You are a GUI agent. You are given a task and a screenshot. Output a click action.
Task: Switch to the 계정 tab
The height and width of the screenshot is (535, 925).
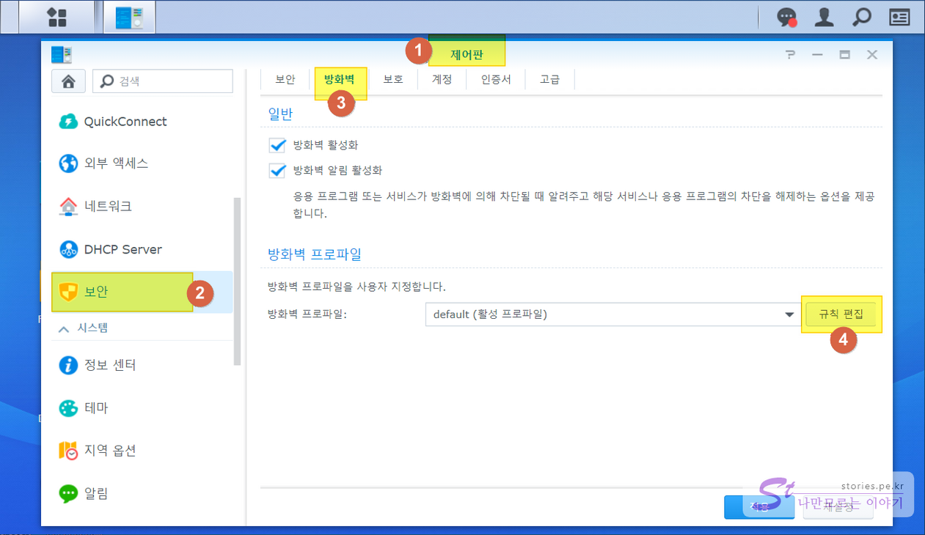click(x=442, y=79)
